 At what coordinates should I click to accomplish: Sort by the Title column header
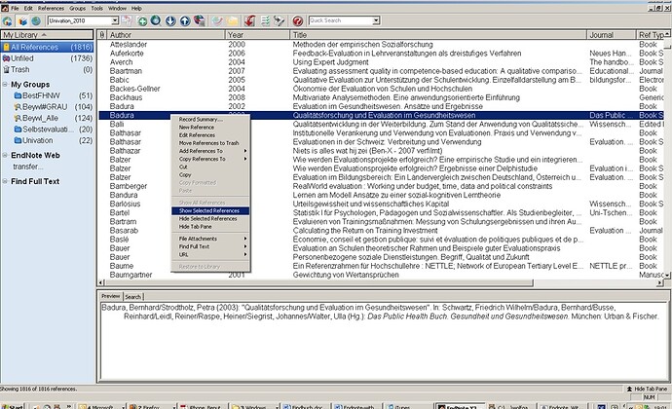[x=438, y=35]
